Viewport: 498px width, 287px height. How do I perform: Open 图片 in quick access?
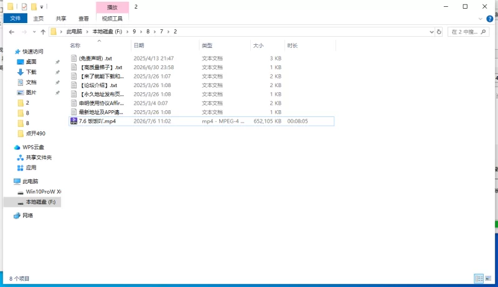point(31,92)
